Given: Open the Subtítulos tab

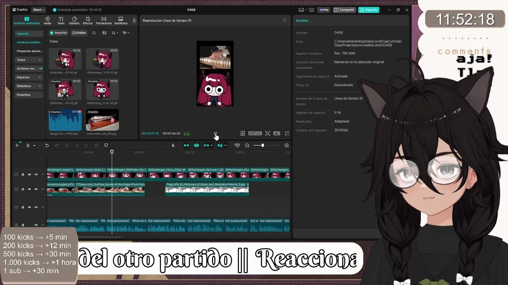Looking at the screenshot, I should pos(121,21).
